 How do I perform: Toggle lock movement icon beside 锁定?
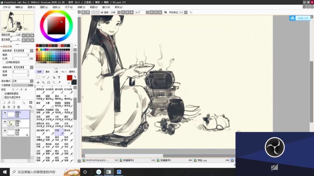(21, 89)
